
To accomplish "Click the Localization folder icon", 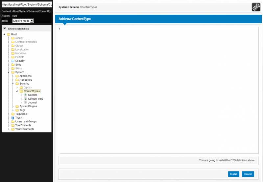I will tap(13, 50).
